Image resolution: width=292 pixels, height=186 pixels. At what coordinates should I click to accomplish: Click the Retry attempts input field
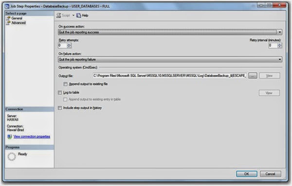pyautogui.click(x=62, y=45)
